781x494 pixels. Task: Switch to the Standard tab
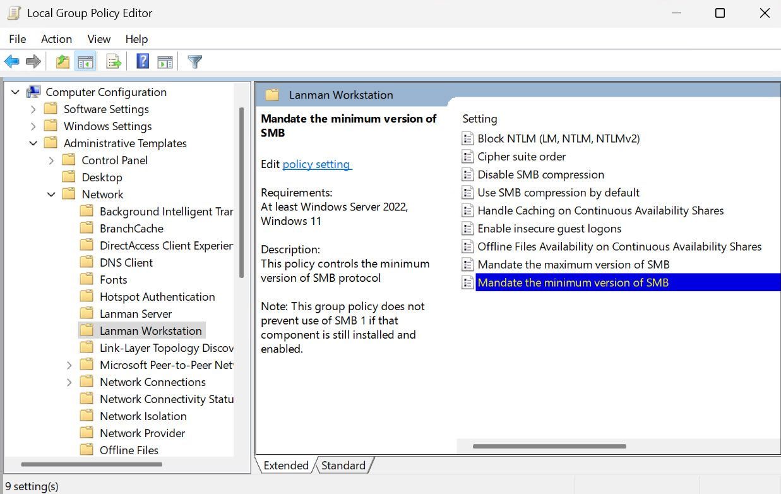(343, 465)
